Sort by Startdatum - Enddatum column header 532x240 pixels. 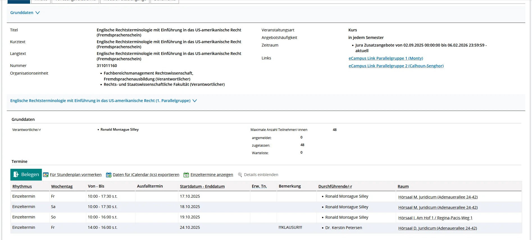point(202,186)
